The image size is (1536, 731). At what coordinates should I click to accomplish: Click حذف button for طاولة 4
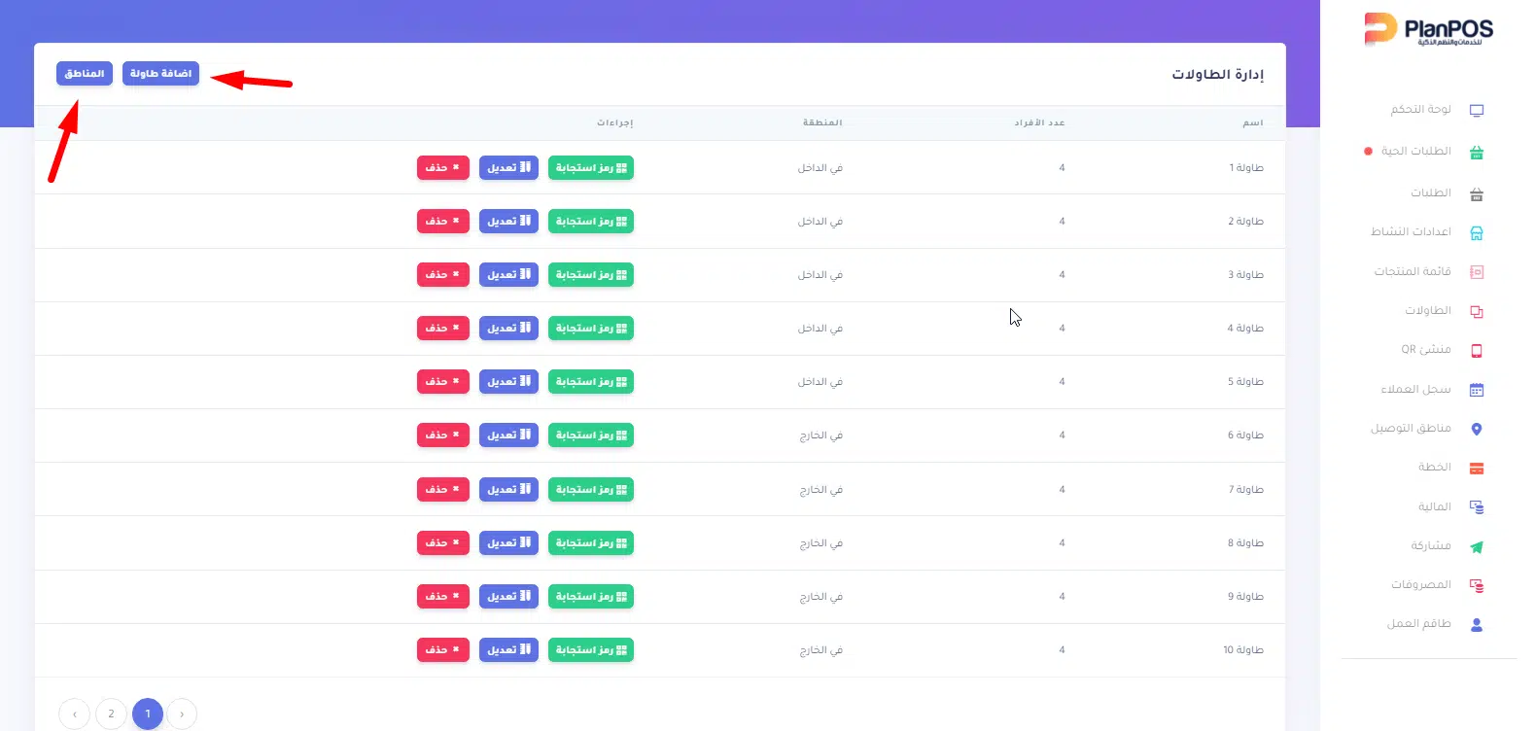tap(443, 329)
